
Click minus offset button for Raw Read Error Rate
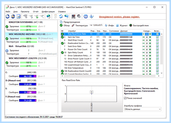coord(144,34)
